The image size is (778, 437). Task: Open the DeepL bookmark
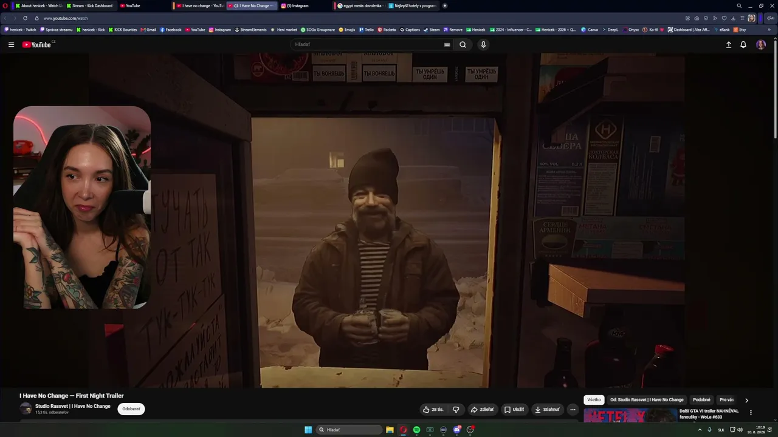(610, 29)
